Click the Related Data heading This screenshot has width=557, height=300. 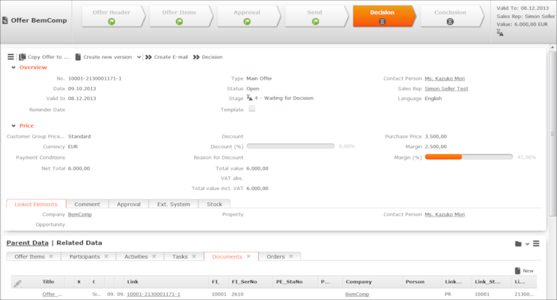79,243
